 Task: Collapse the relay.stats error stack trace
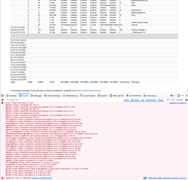5,103
